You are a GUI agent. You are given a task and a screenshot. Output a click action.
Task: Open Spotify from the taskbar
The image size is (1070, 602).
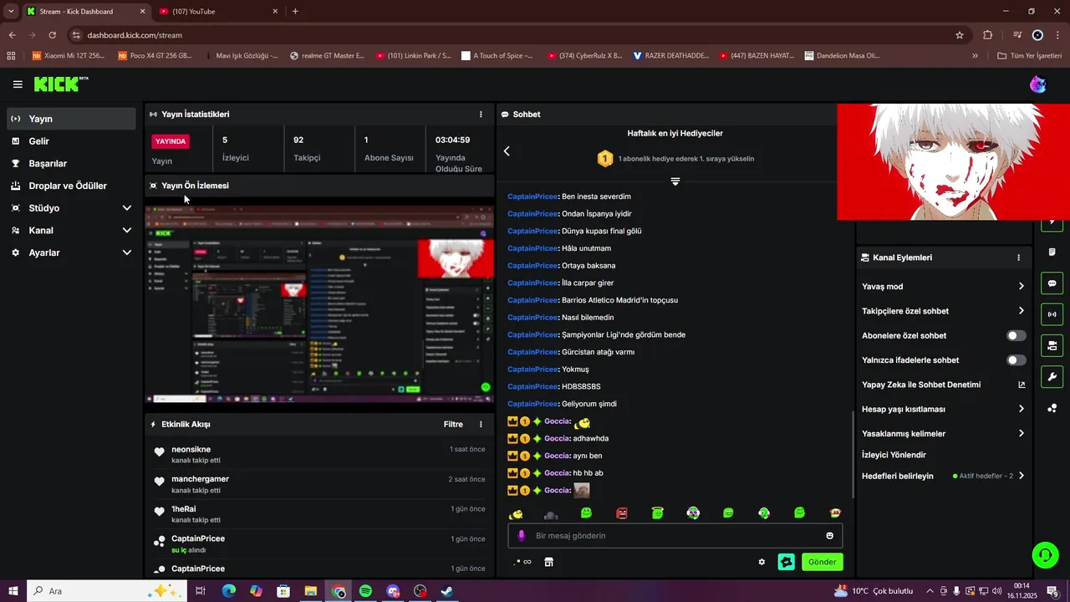365,591
